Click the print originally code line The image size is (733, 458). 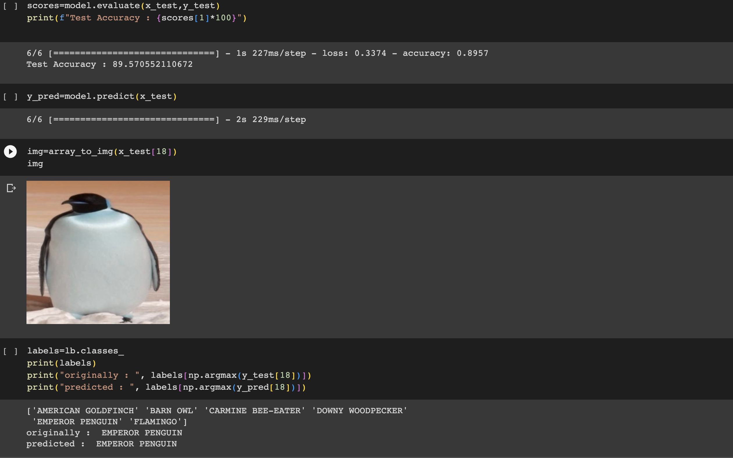(x=168, y=375)
